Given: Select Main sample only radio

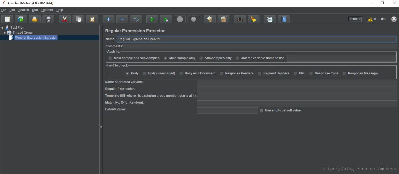Looking at the screenshot, I should pyautogui.click(x=165, y=58).
